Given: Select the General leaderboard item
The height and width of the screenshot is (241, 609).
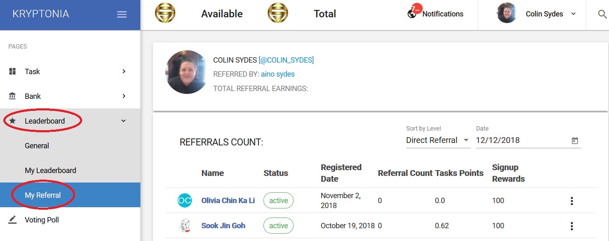Looking at the screenshot, I should (37, 146).
